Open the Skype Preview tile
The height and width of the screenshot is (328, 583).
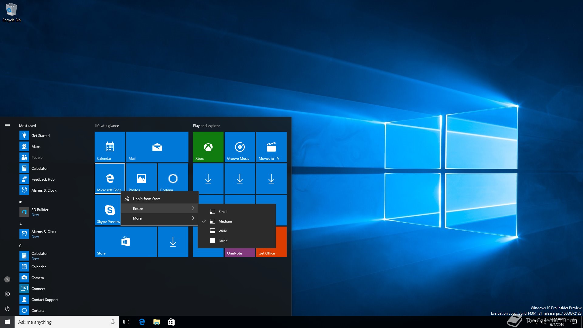108,210
